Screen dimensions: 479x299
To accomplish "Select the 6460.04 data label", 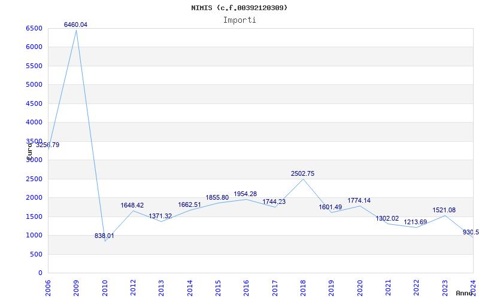I will click(x=75, y=25).
